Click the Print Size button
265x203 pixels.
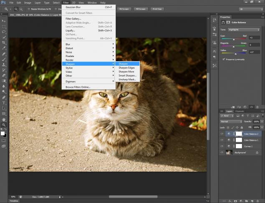tap(157, 8)
